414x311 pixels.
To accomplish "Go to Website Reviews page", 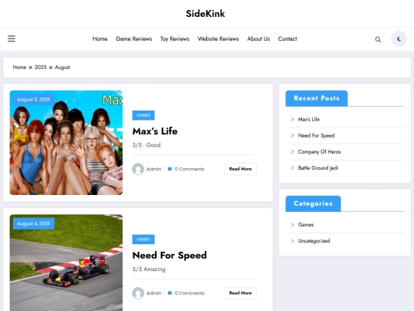I will coord(218,39).
